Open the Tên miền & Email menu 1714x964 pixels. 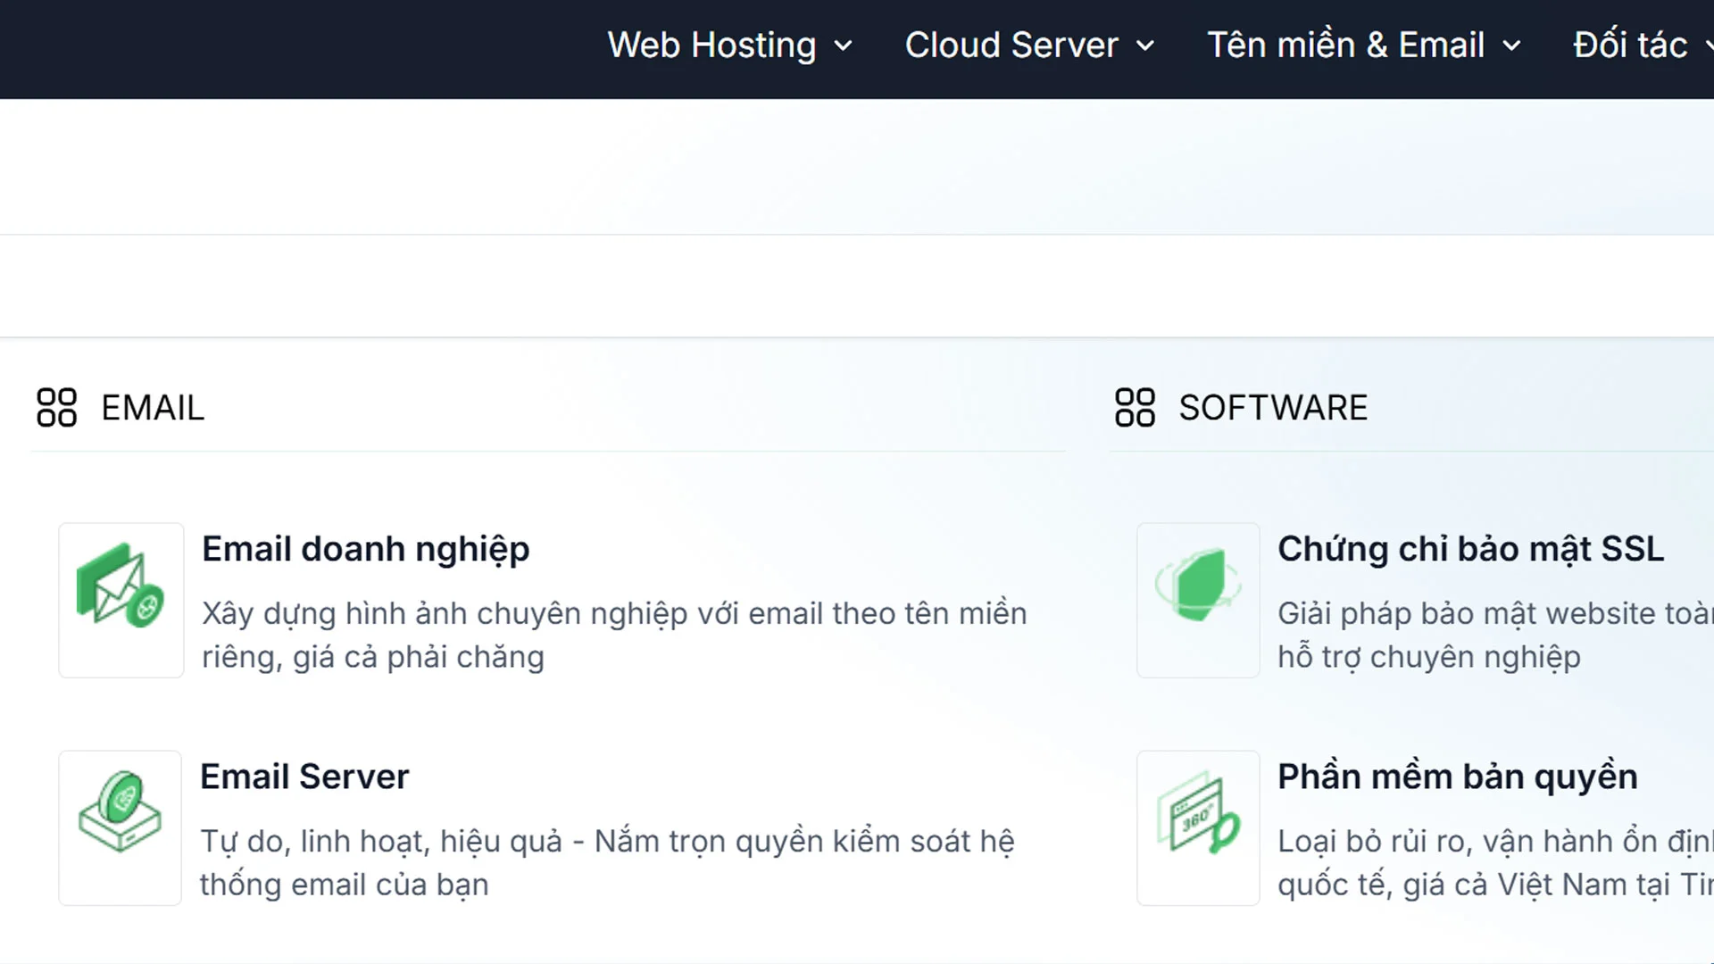1345,46
